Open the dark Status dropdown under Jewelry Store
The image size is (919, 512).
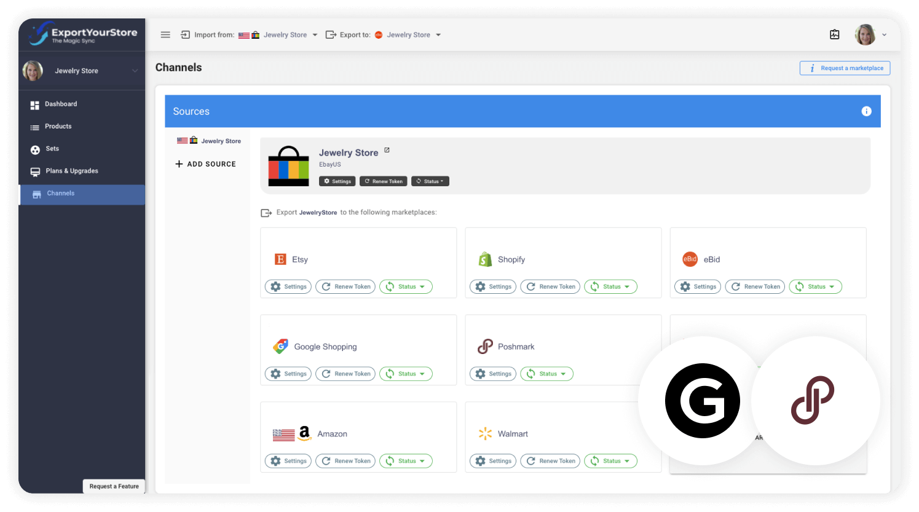pos(430,181)
